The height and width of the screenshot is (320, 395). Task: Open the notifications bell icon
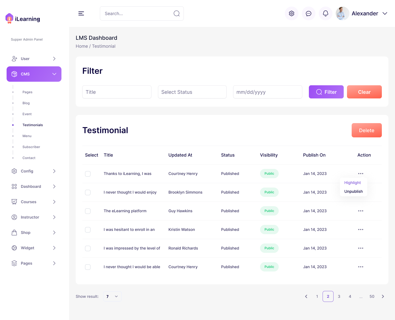coord(326,13)
